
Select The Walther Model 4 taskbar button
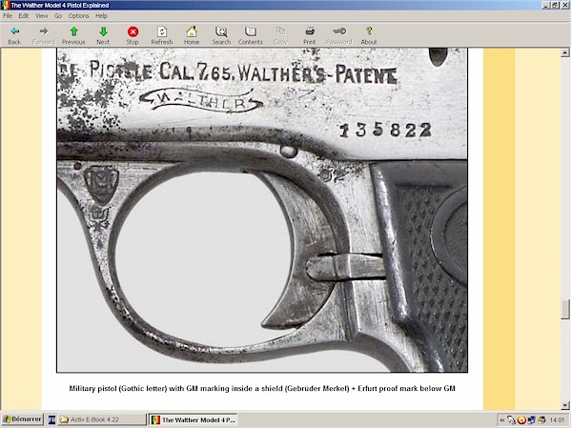[193, 419]
